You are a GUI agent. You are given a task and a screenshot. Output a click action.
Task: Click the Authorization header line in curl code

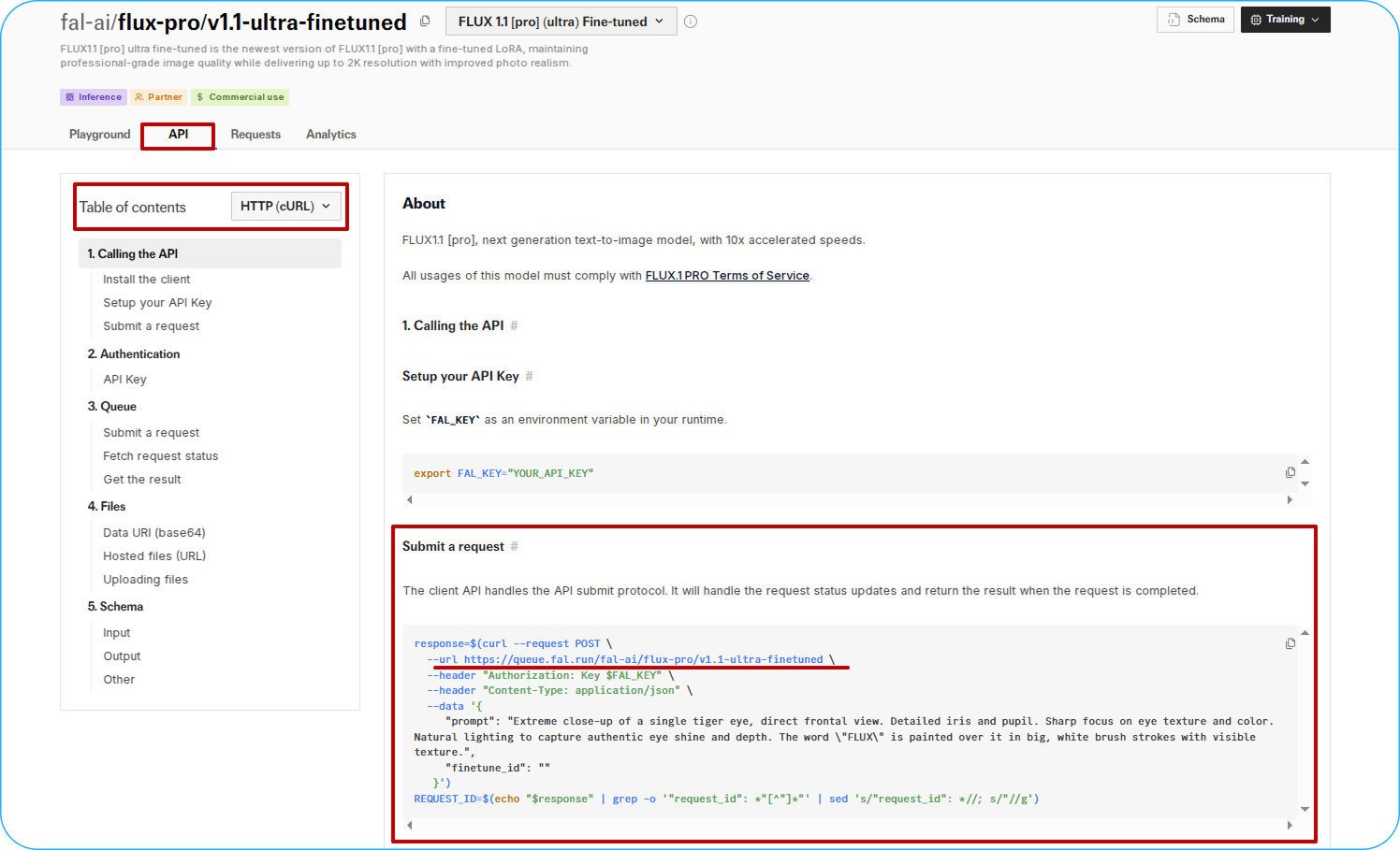pyautogui.click(x=550, y=675)
